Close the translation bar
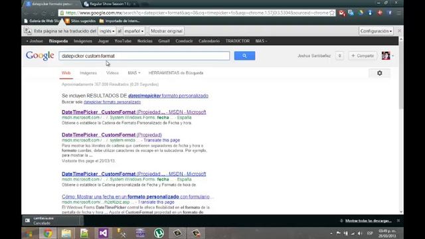The image size is (425, 239). pyautogui.click(x=399, y=31)
